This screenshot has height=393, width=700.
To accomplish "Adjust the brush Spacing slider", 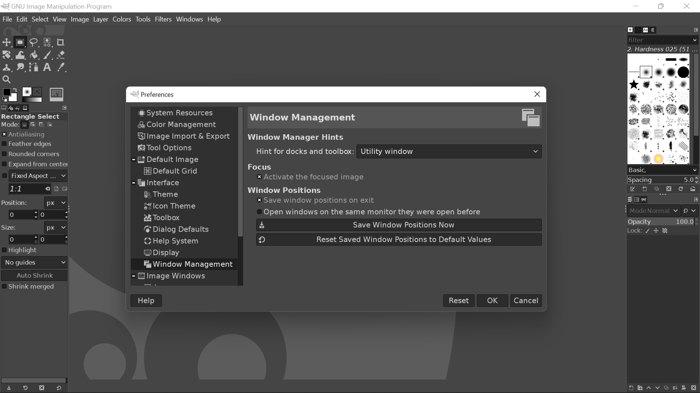I will click(661, 180).
